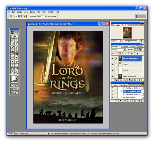Select the Gradient tool
Viewport: 154px width, 142px height.
17,54
